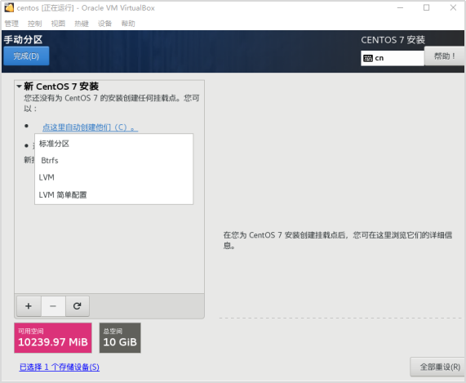Click the 完成(D) done button
Viewport: 466px width, 383px height.
pyautogui.click(x=26, y=56)
